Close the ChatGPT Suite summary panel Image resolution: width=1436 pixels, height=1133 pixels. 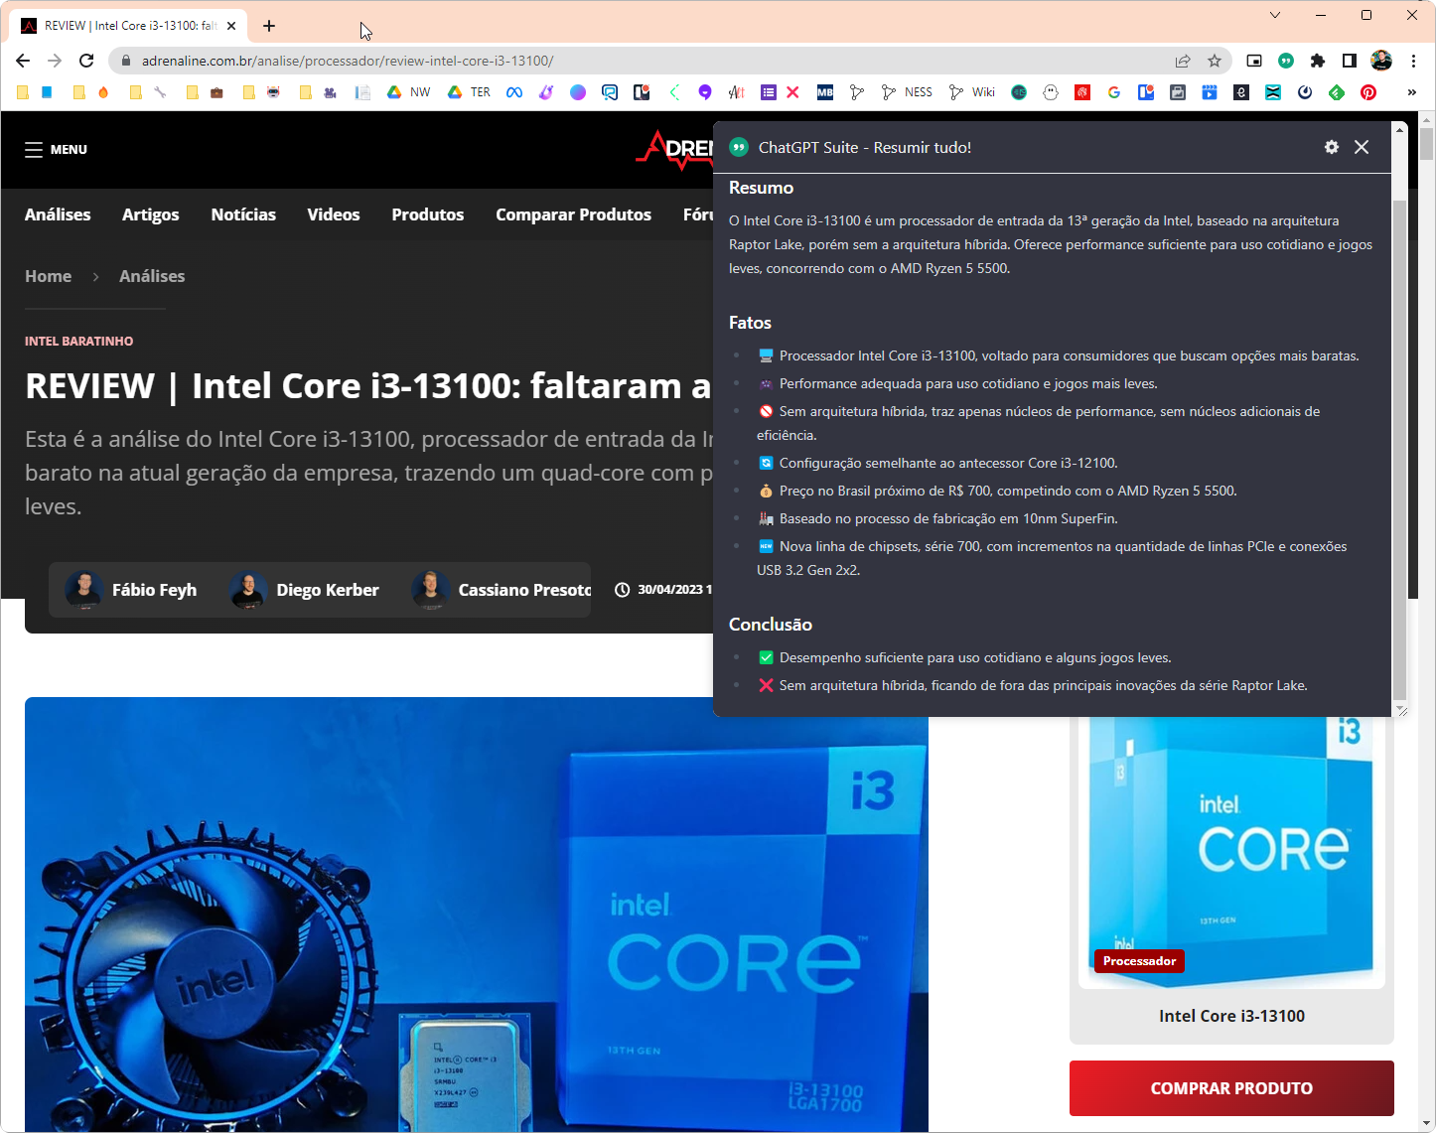[x=1362, y=147]
